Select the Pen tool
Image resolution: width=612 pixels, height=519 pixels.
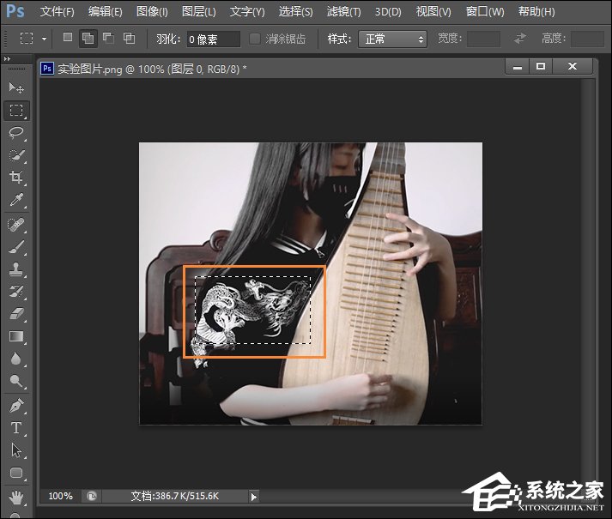pos(16,405)
